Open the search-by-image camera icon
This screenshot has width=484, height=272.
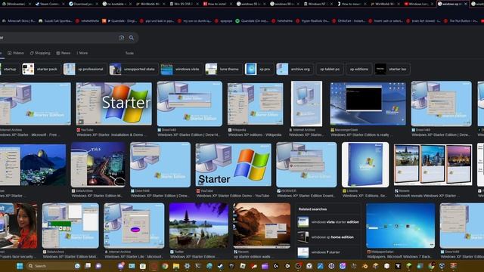(121, 38)
